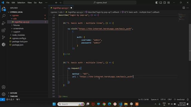Image resolution: width=191 pixels, height=107 pixels.
Task: Open the Search view in activity bar
Action: click(4, 16)
